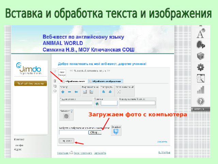Click the Pinterest icon button
Screen dimensions: 218x164
(66, 116)
